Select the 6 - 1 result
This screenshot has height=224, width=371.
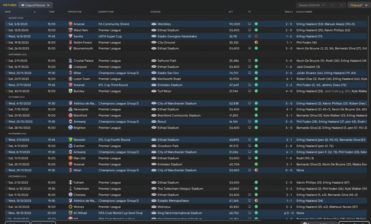[x=289, y=152]
